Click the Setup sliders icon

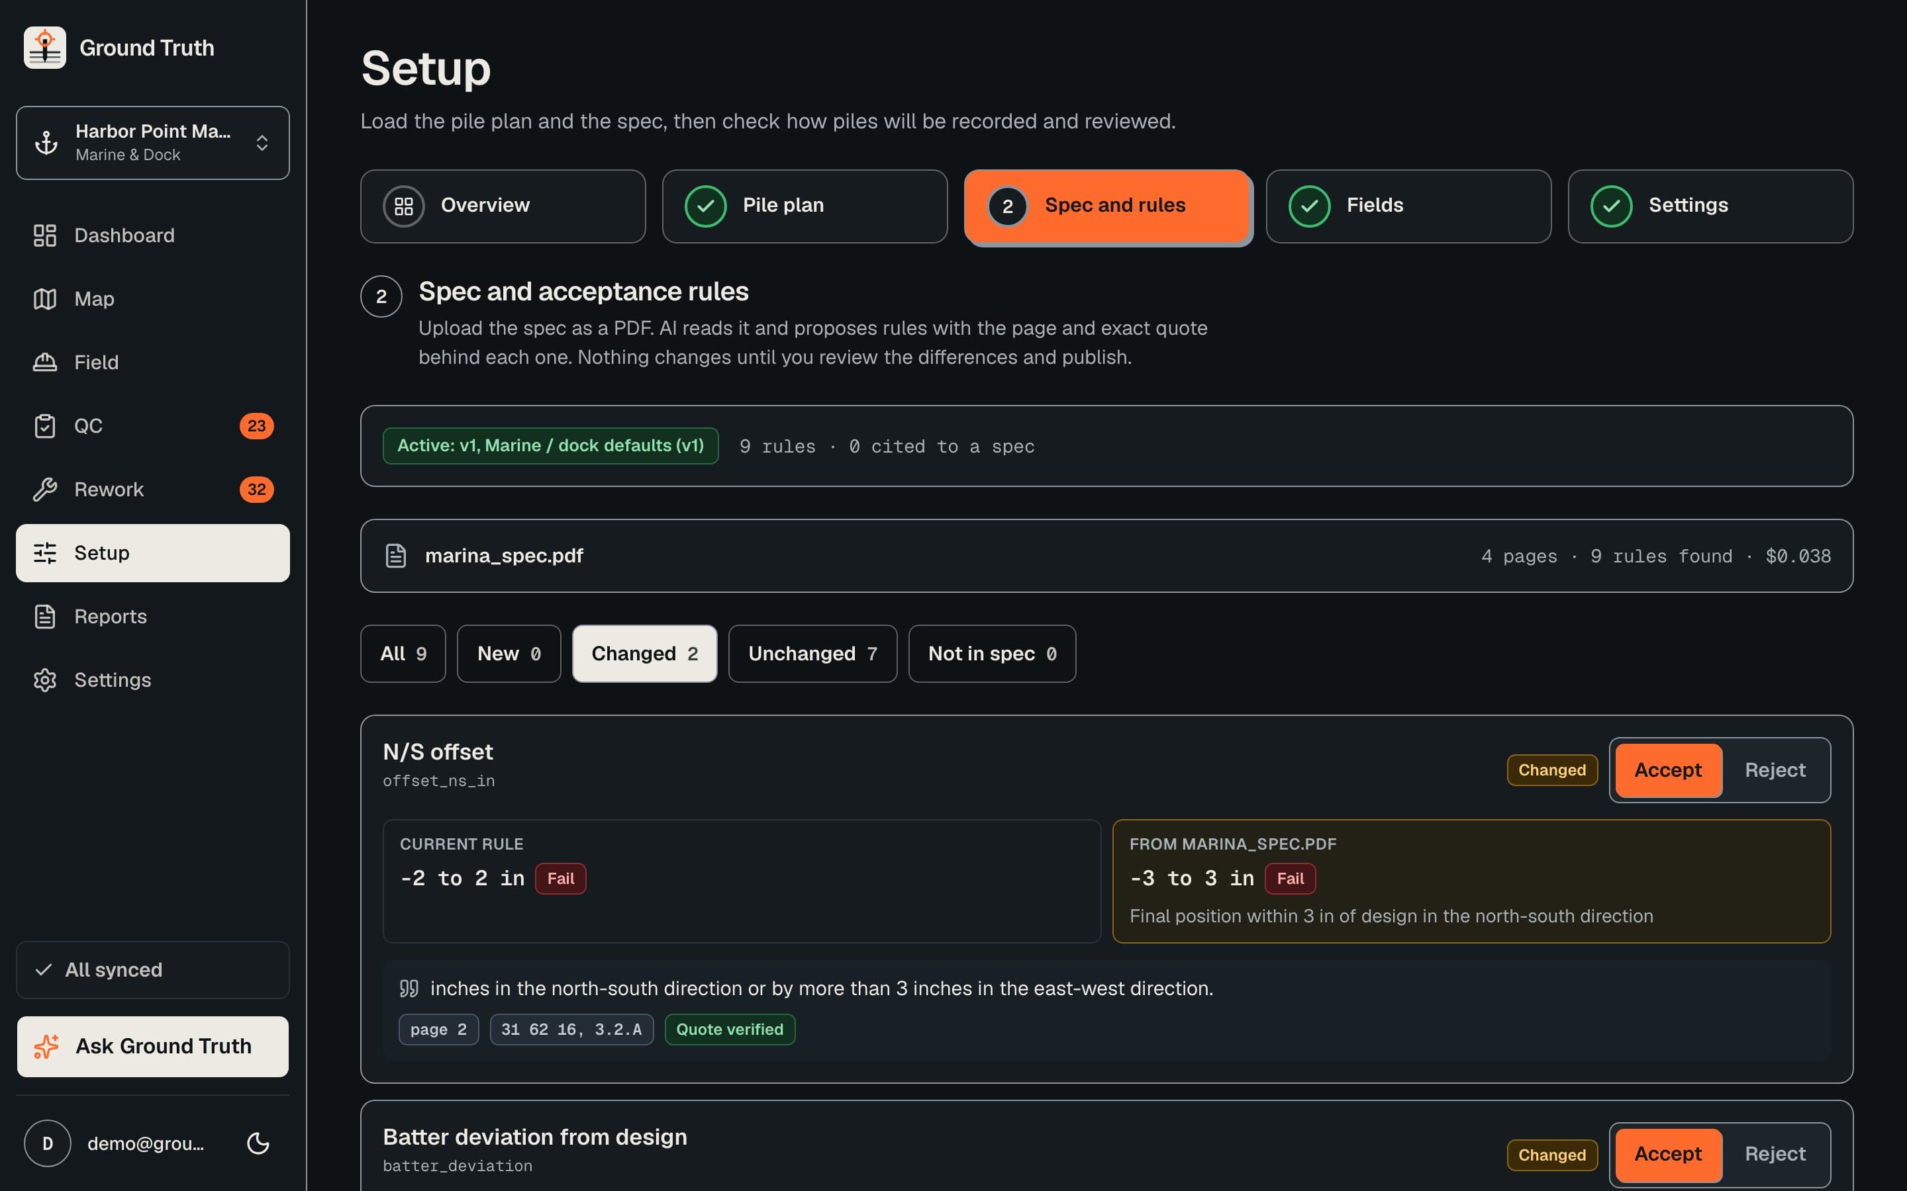pyautogui.click(x=45, y=553)
